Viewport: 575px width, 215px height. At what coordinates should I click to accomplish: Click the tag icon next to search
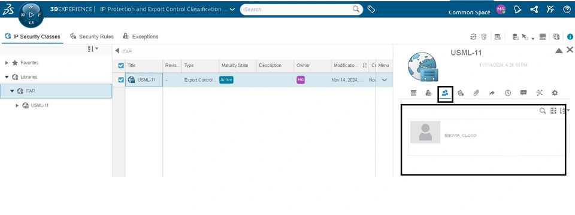pyautogui.click(x=371, y=10)
